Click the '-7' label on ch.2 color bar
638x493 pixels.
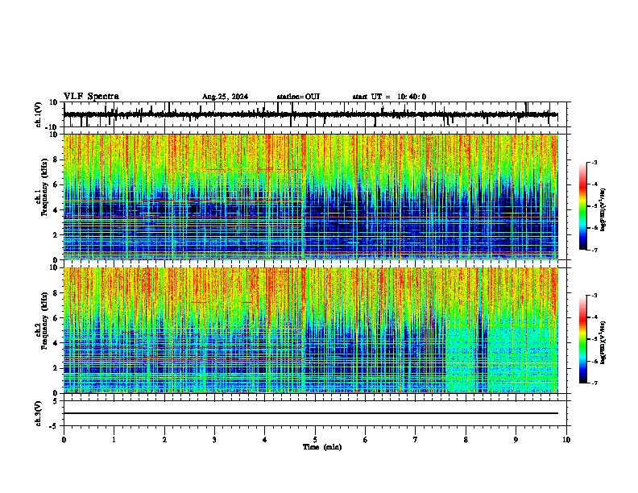[x=594, y=383]
